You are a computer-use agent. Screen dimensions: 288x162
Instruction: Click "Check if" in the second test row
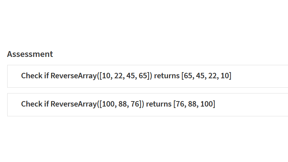(35, 104)
